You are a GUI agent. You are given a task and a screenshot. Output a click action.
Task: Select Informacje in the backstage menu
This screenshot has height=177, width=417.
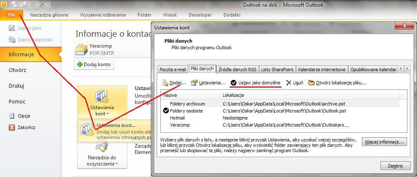[31, 55]
